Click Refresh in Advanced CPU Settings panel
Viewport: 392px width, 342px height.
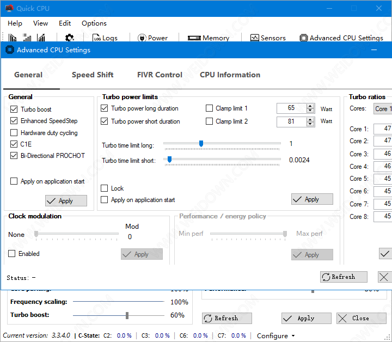(x=344, y=277)
